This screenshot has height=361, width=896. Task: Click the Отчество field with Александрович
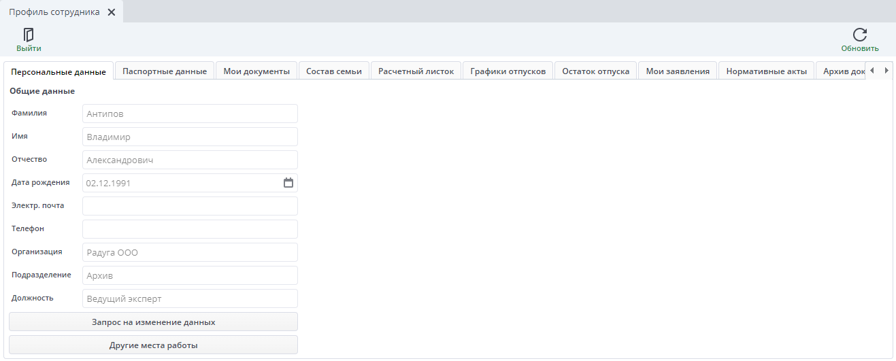[x=190, y=160]
